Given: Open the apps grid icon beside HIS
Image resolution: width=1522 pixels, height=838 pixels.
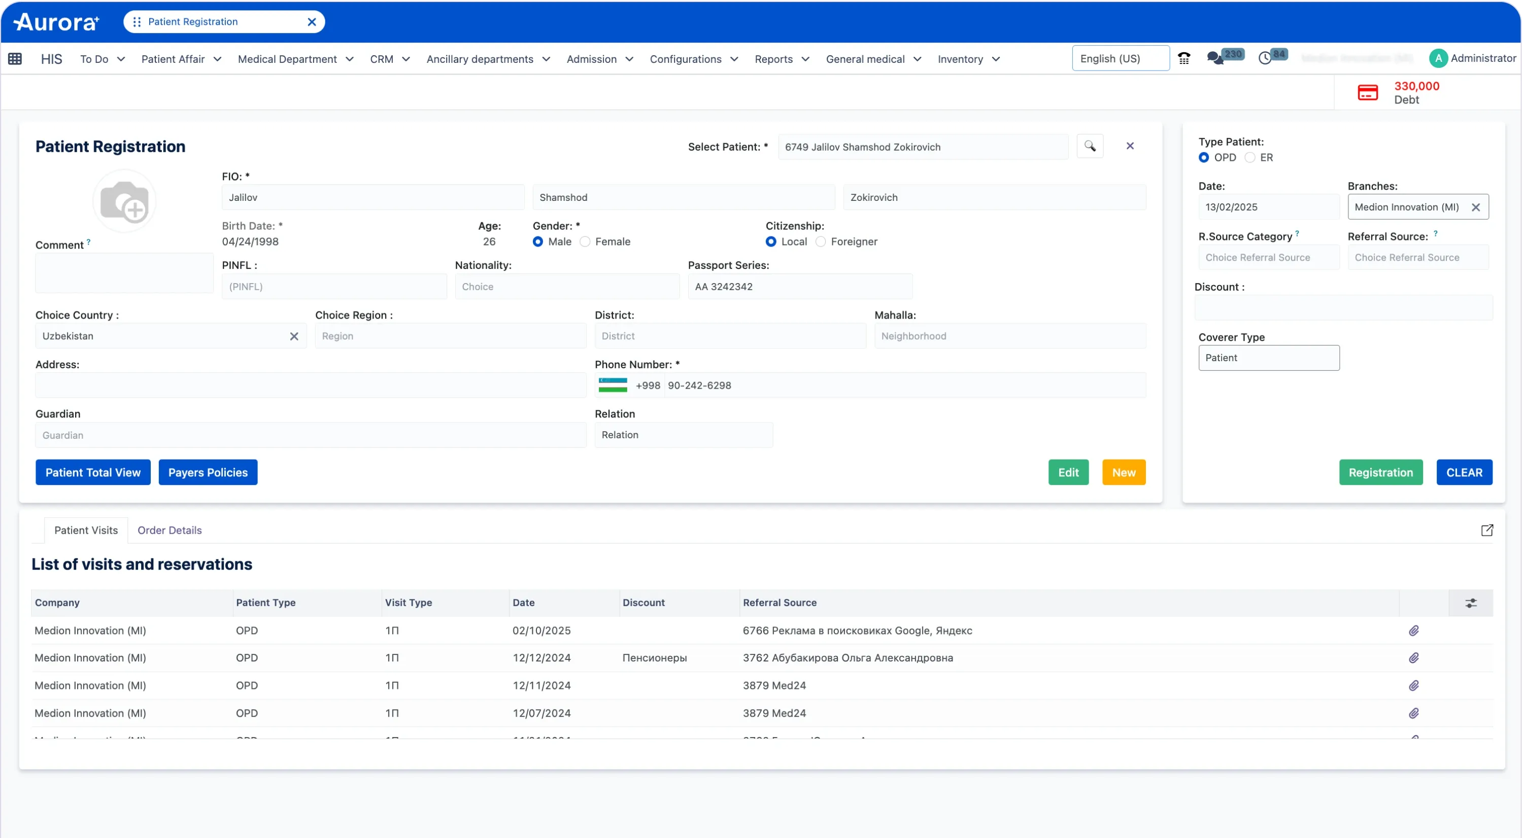Looking at the screenshot, I should coord(15,58).
